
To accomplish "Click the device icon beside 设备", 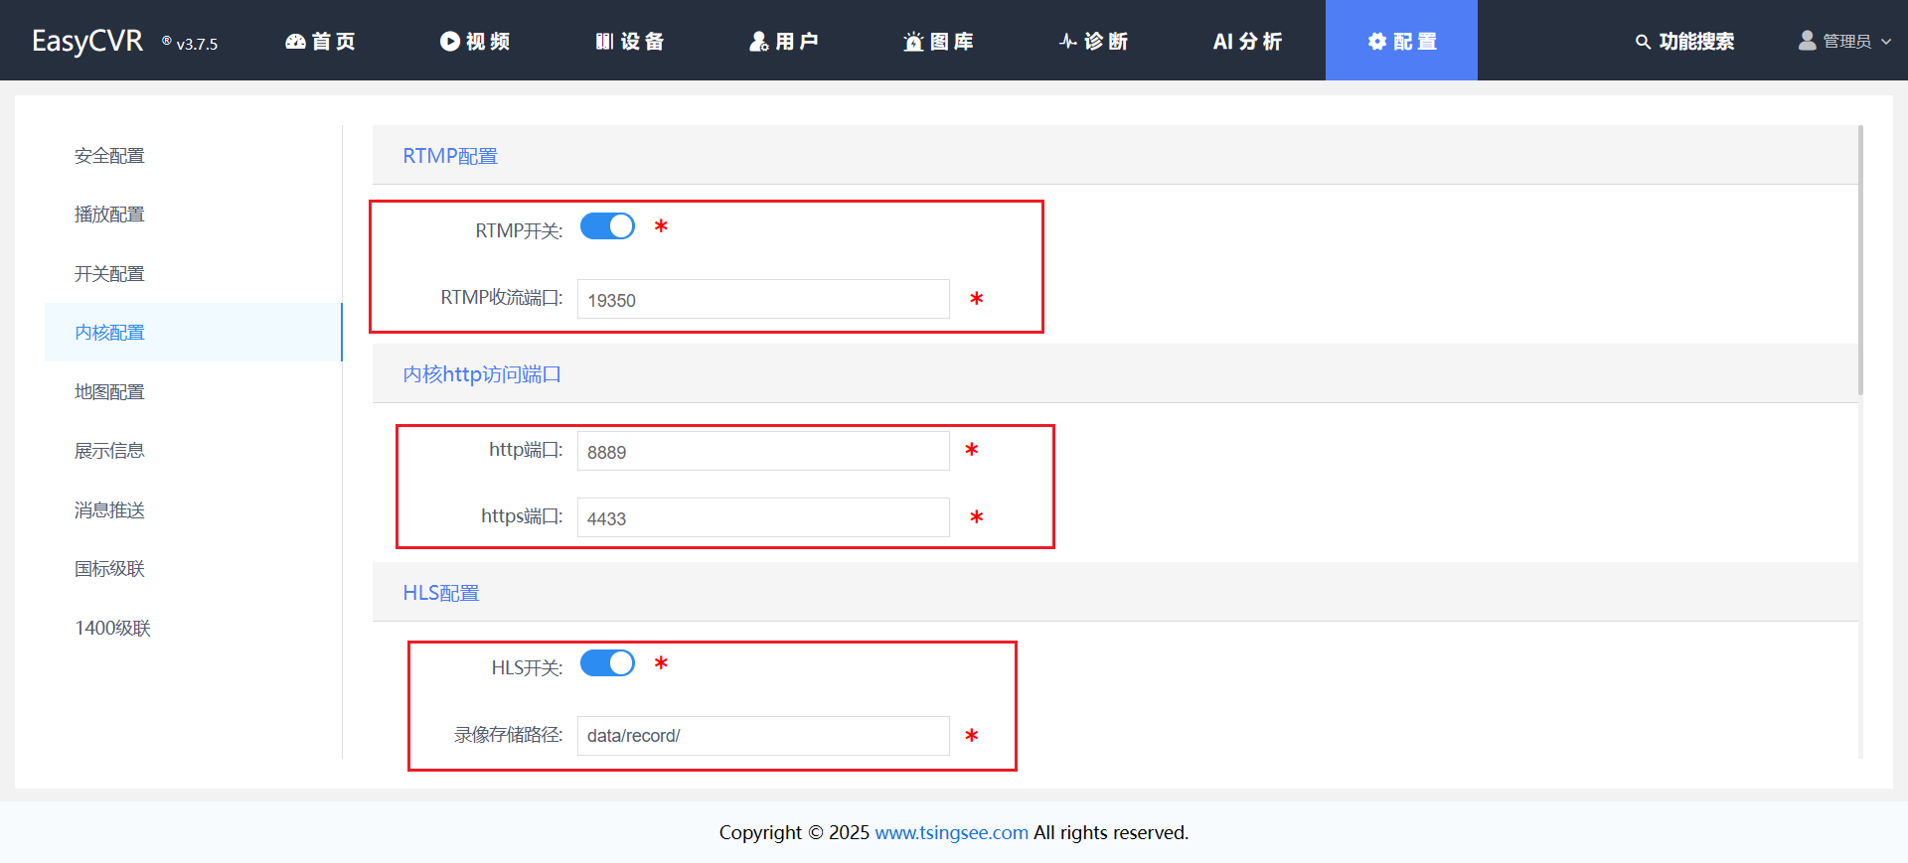I will pyautogui.click(x=604, y=41).
